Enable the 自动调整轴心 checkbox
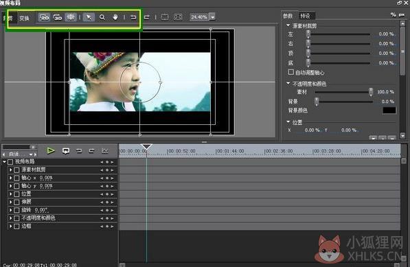 point(291,72)
